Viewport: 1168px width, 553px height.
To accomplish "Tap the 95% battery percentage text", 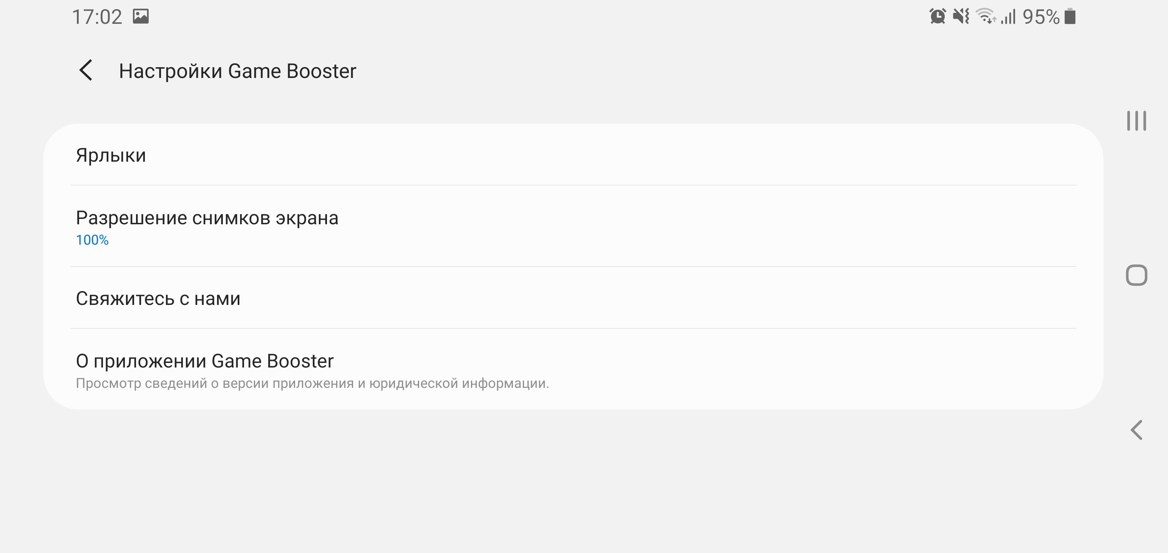I will pyautogui.click(x=1040, y=17).
